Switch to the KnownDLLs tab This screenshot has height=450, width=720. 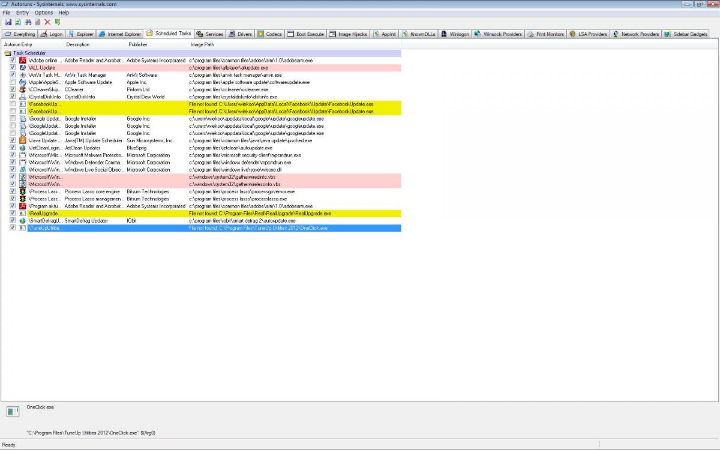[419, 34]
